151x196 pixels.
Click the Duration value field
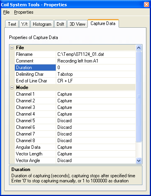click(96, 68)
